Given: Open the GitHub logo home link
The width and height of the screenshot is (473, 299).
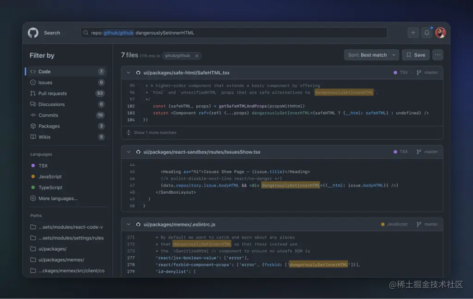Looking at the screenshot, I should (33, 33).
